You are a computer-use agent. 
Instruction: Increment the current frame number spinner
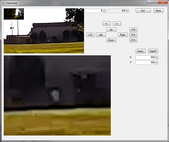point(104,10)
